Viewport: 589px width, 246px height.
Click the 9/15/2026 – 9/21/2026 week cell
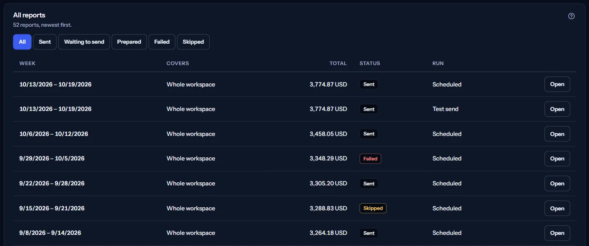(52, 208)
